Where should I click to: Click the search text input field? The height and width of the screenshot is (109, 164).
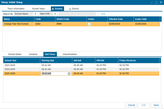77,14
